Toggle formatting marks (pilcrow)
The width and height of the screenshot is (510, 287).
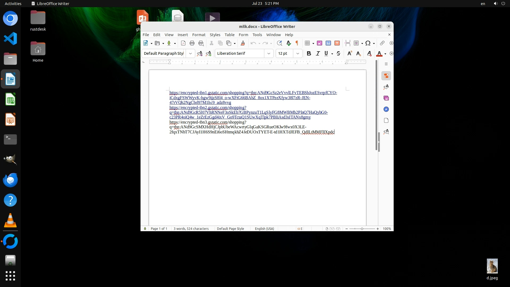point(297,43)
